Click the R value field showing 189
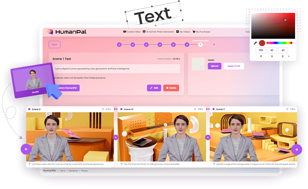The image size is (308, 189). (261, 50)
